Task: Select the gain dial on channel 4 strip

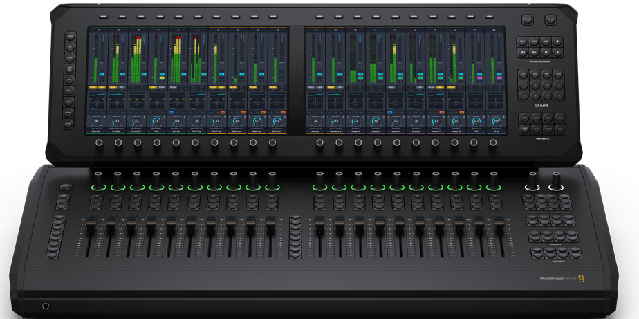Action: click(x=157, y=122)
